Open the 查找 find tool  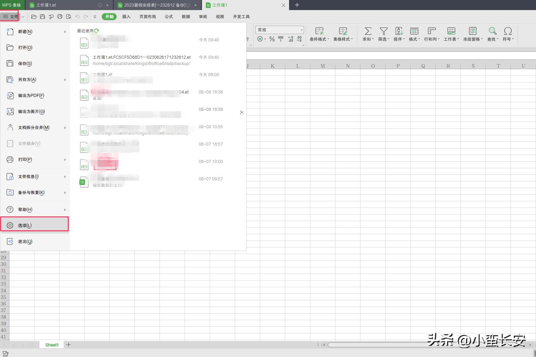coord(492,34)
